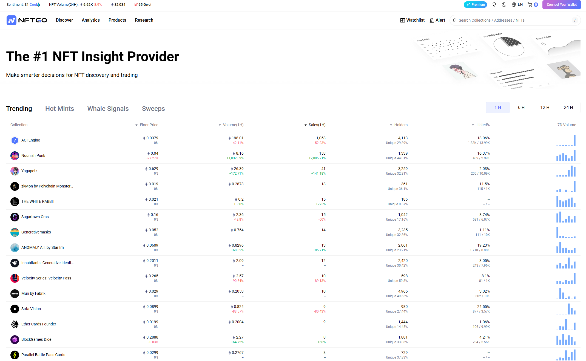Click the Yogapetz avatar
The image size is (586, 361).
coord(15,171)
